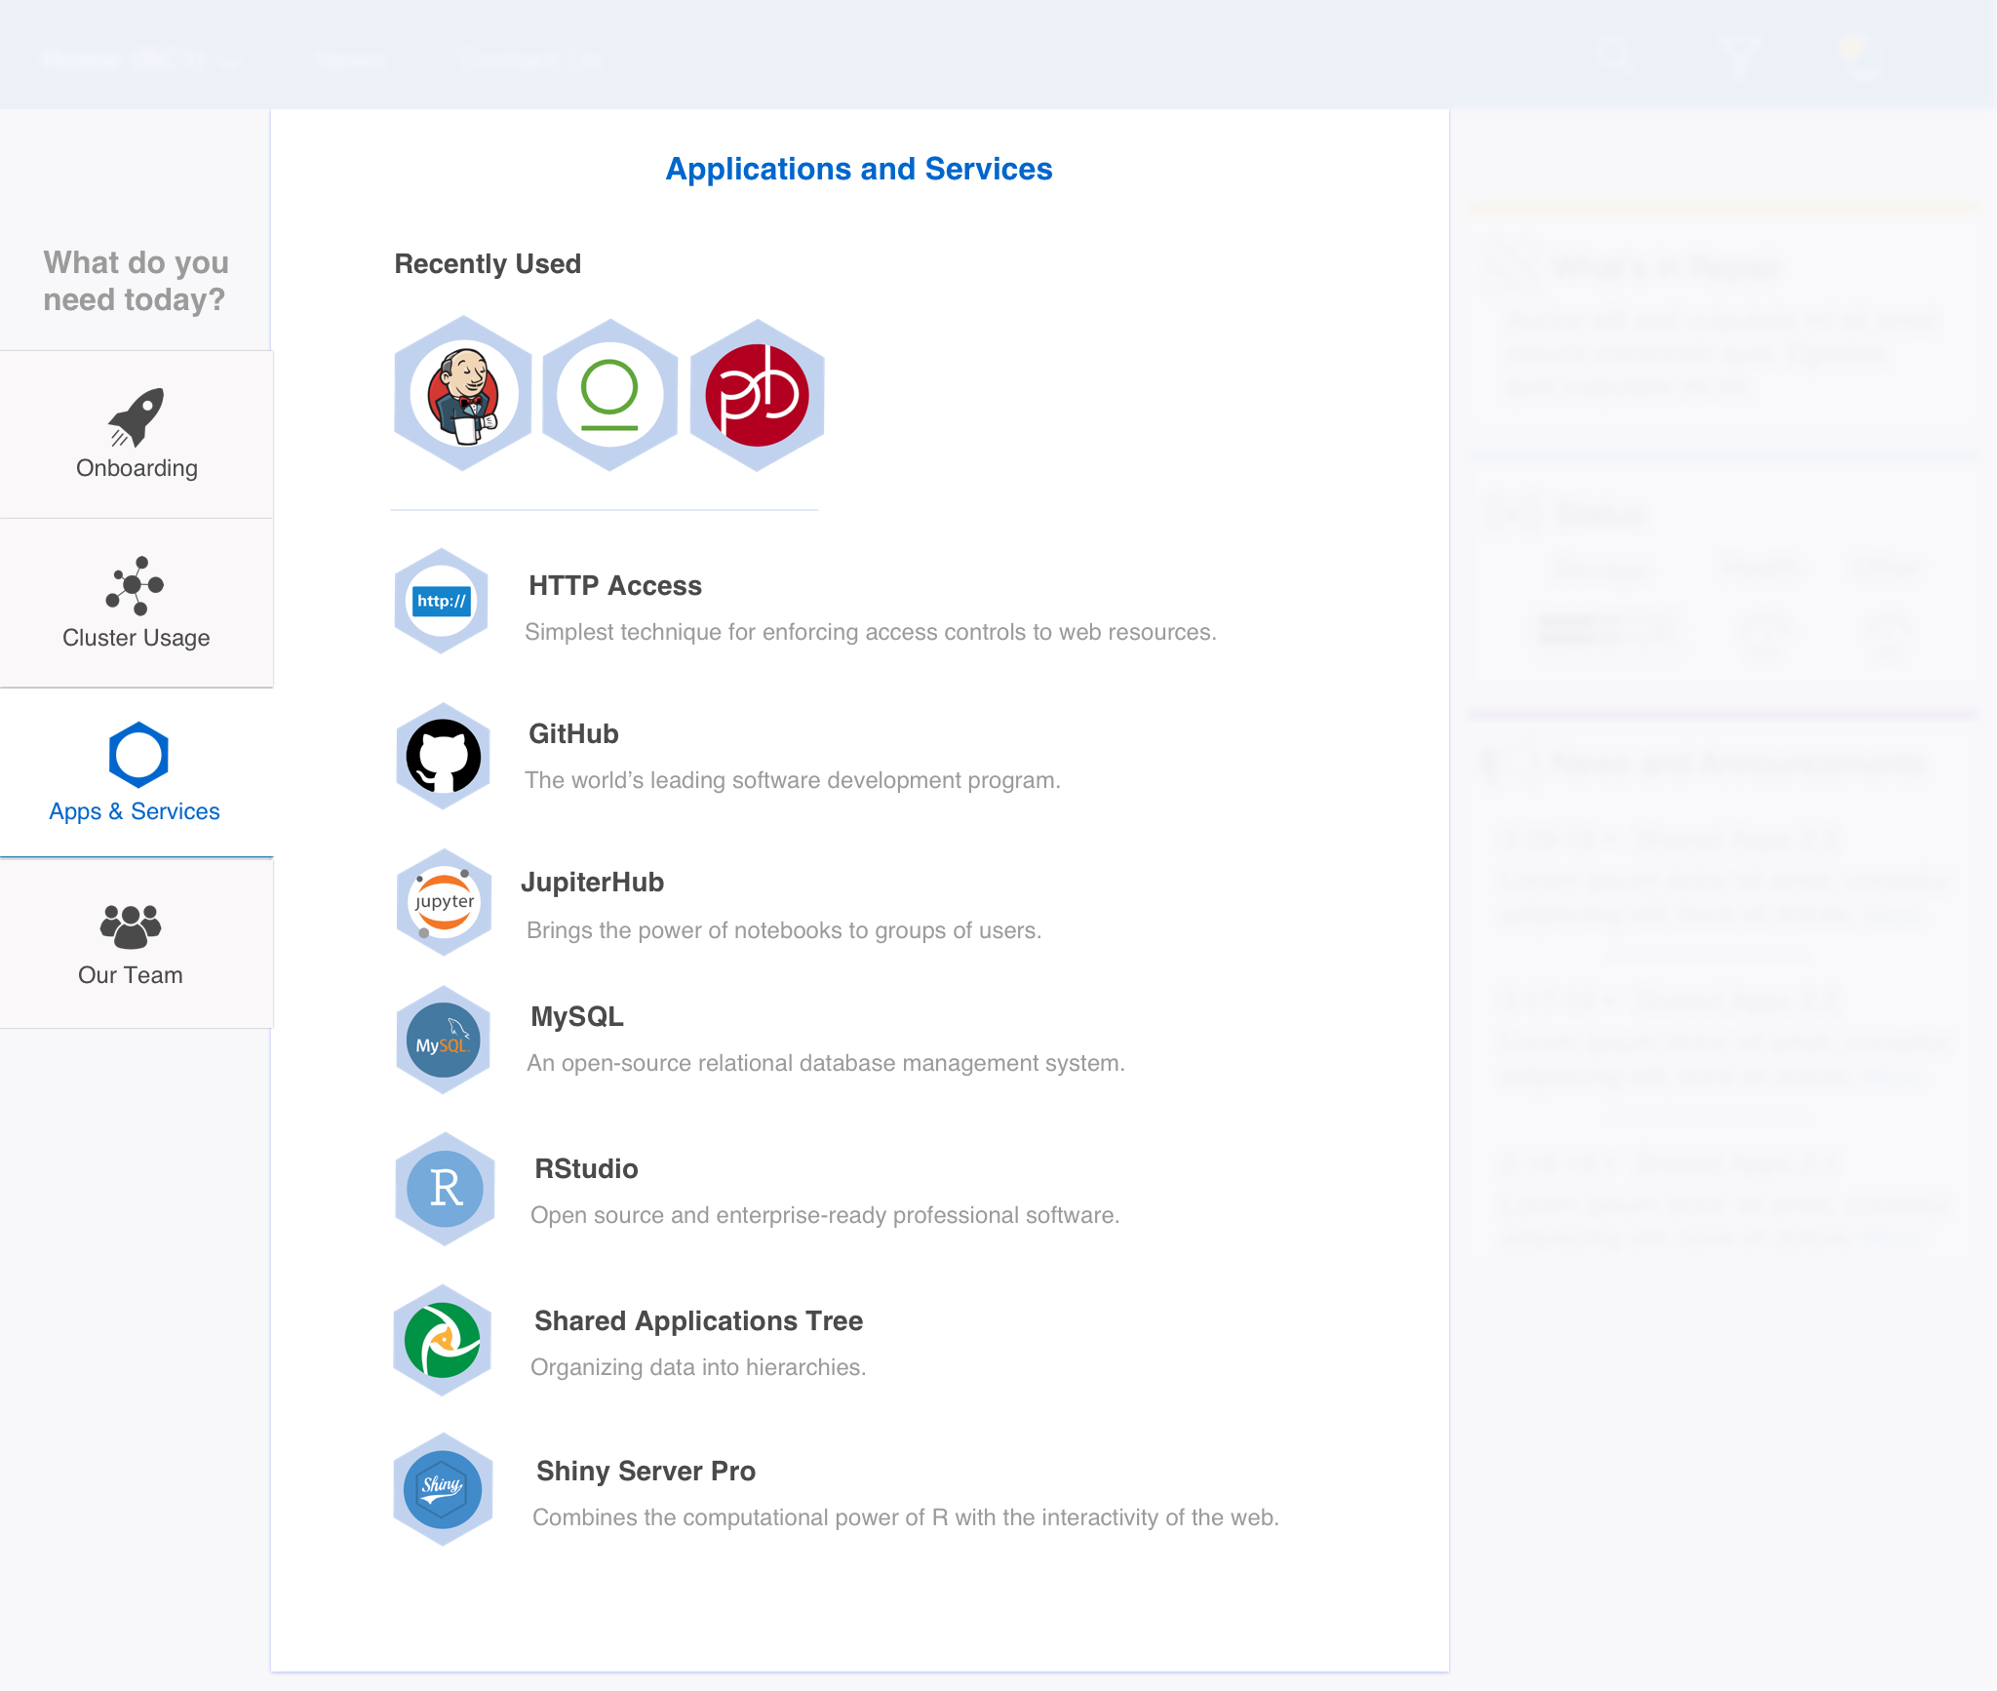Click the MySQL dolphin icon
The image size is (1997, 1691).
(x=443, y=1038)
